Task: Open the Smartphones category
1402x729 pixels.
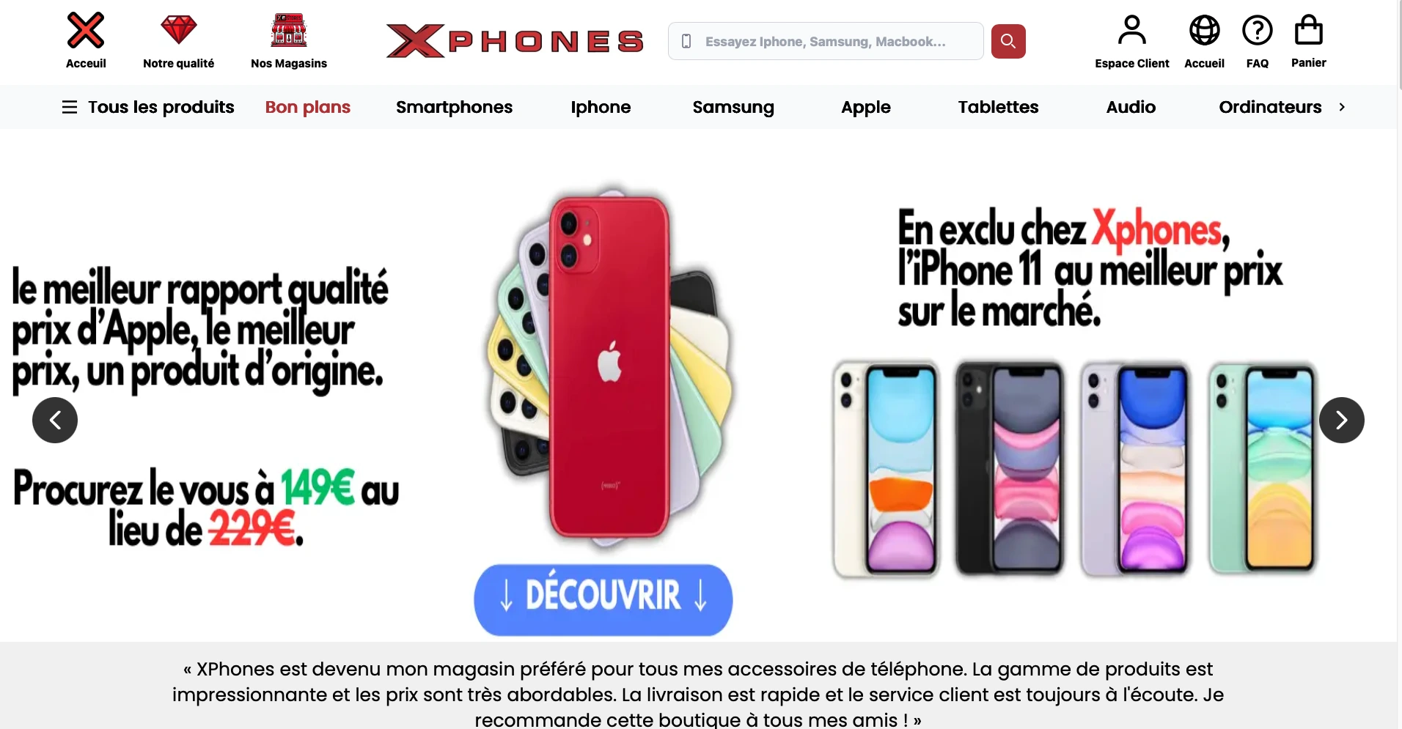Action: click(454, 107)
